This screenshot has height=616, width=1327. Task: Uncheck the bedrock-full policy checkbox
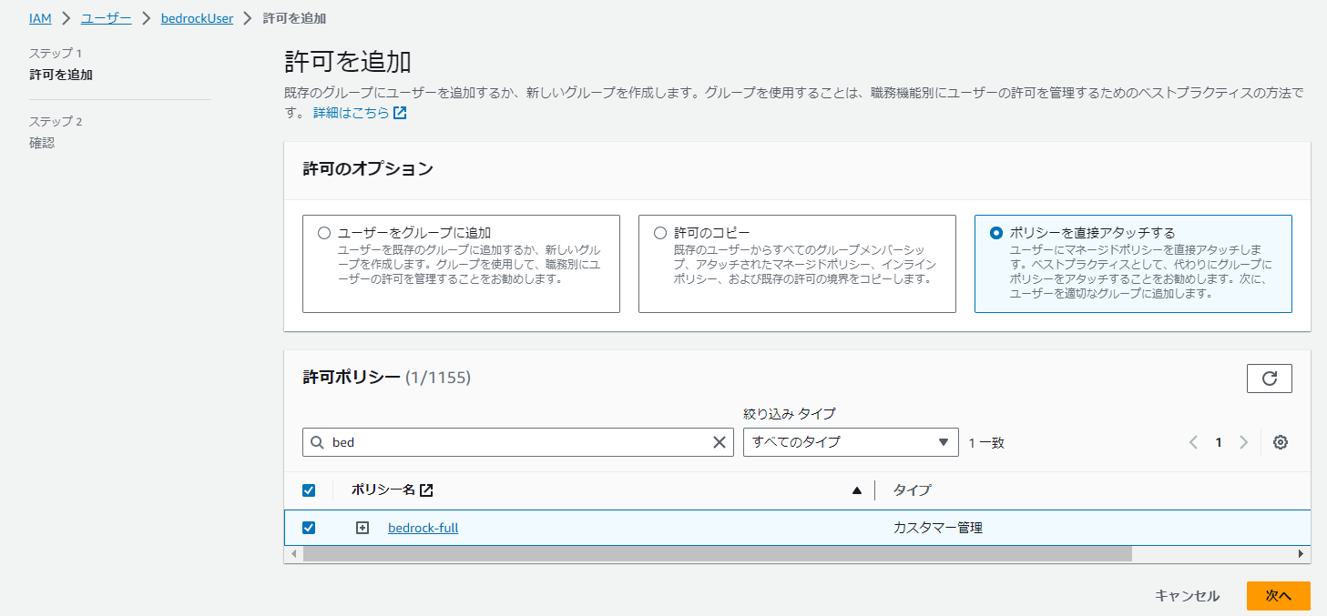point(309,528)
